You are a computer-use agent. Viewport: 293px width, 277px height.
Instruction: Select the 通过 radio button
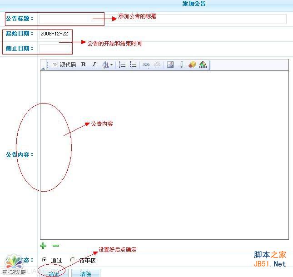tap(44, 259)
